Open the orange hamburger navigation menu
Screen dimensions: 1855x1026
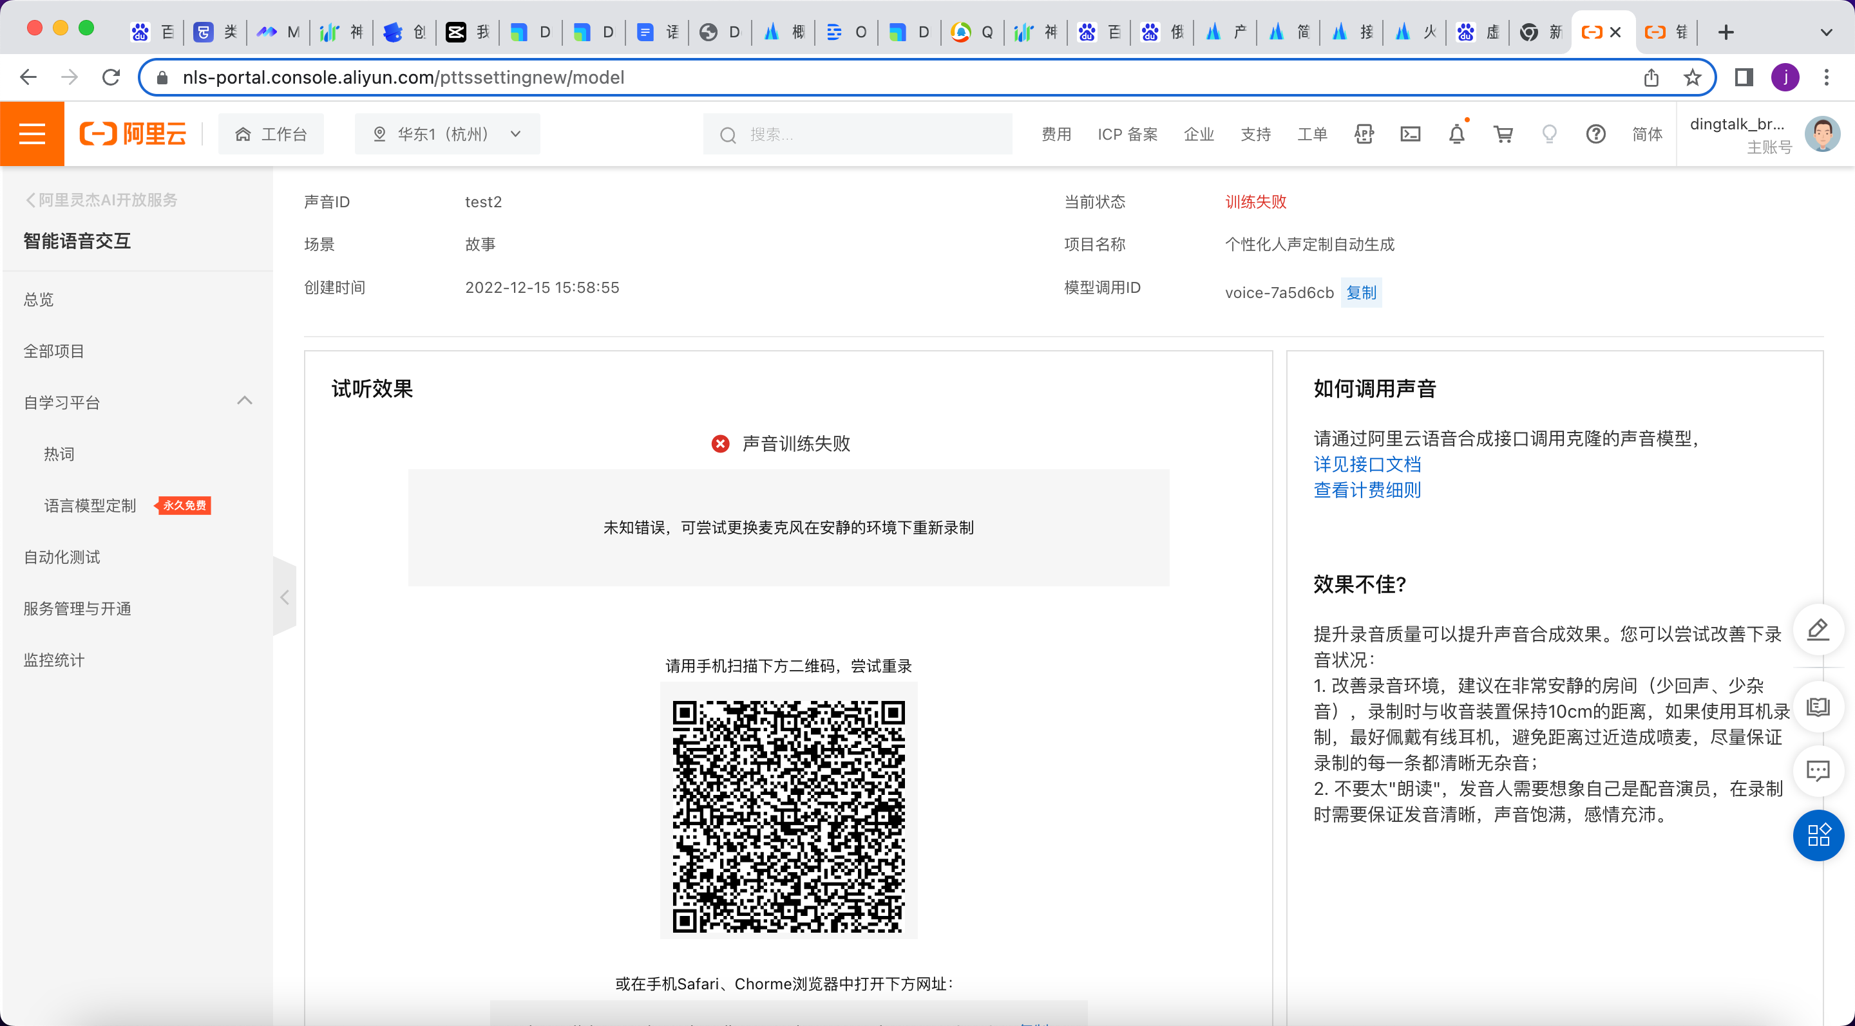(x=32, y=134)
